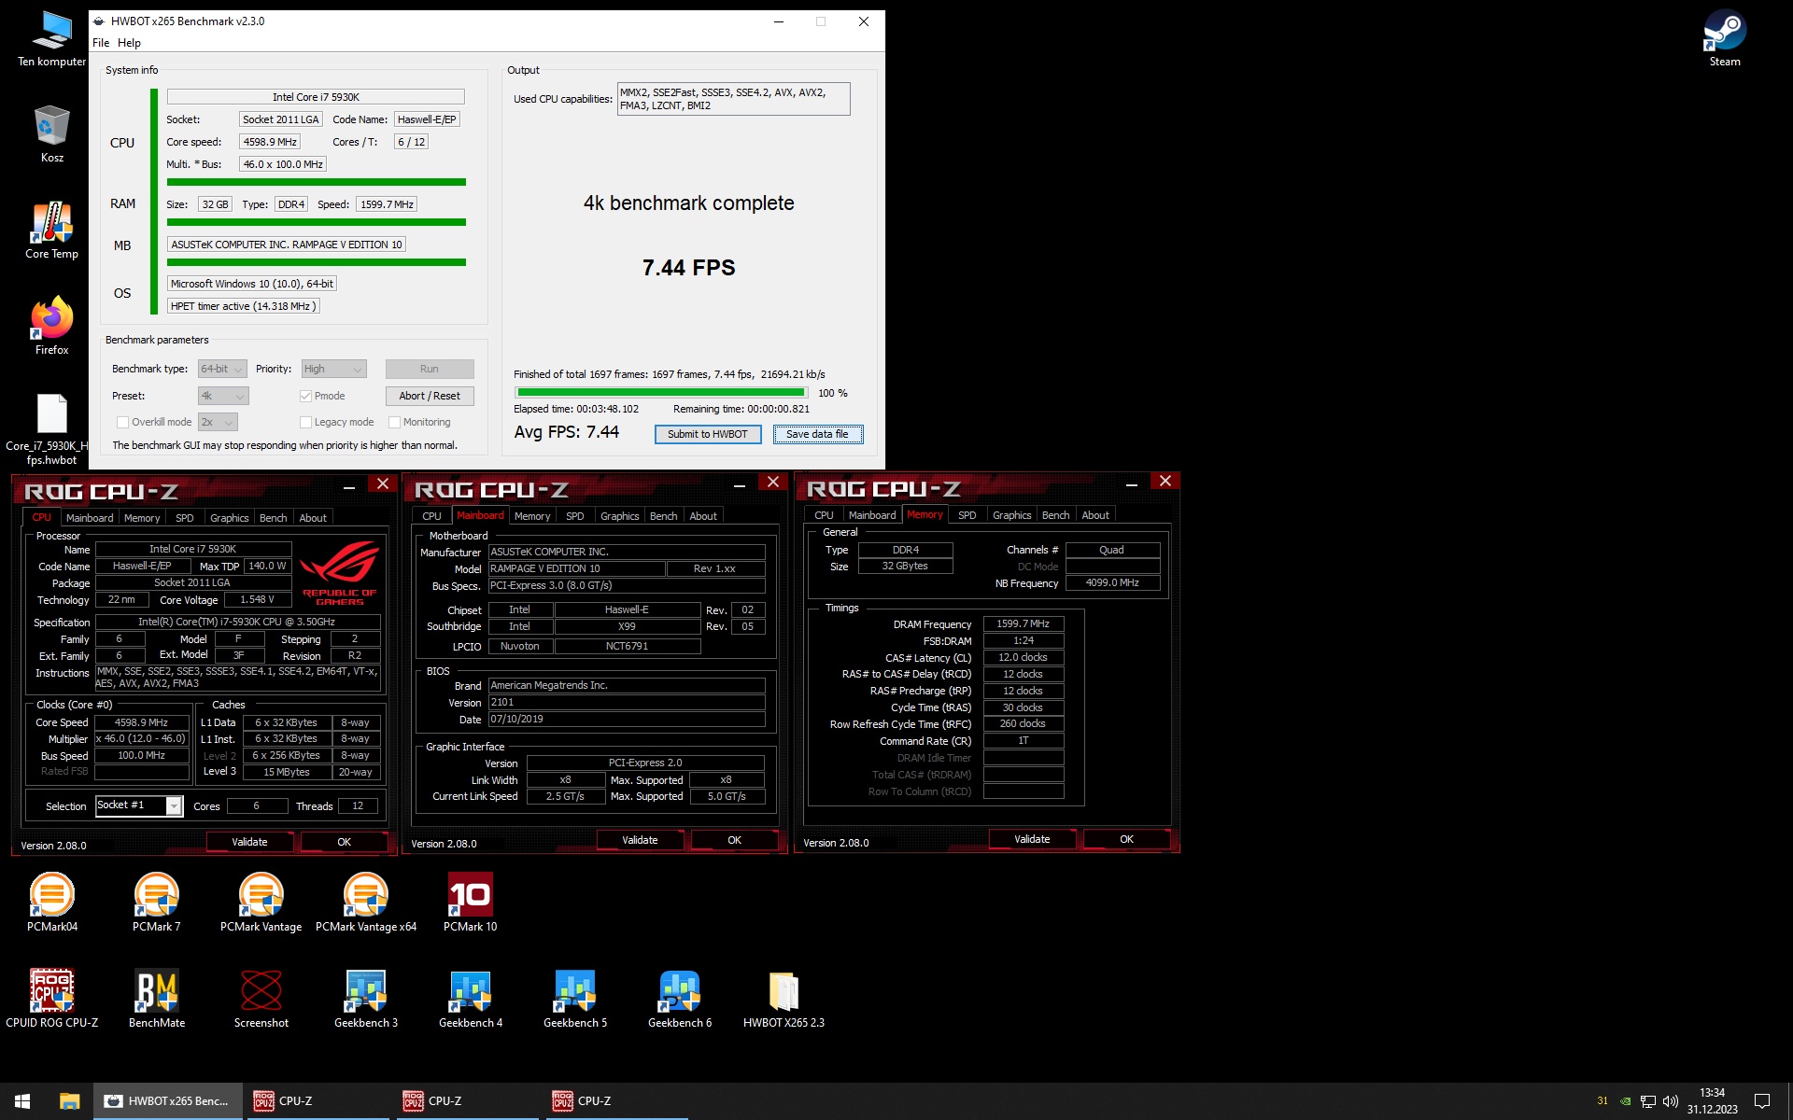Open CPUID ROG CPU-Z shortcut
This screenshot has height=1120, width=1793.
point(52,999)
